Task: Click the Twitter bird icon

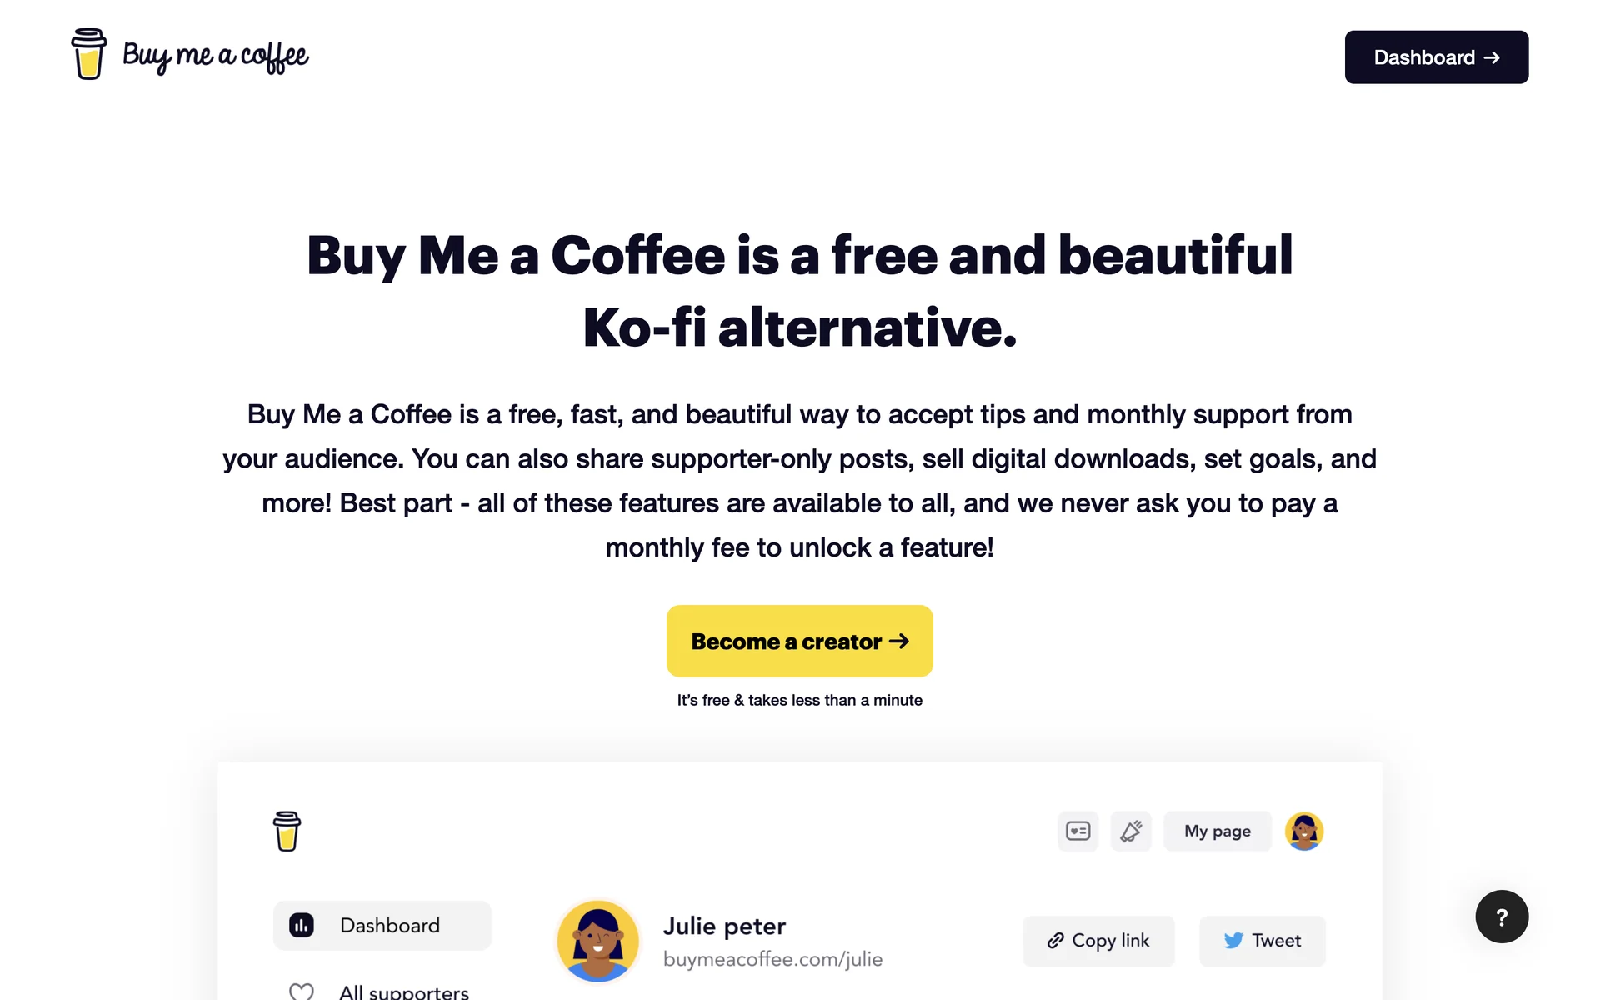Action: tap(1233, 941)
